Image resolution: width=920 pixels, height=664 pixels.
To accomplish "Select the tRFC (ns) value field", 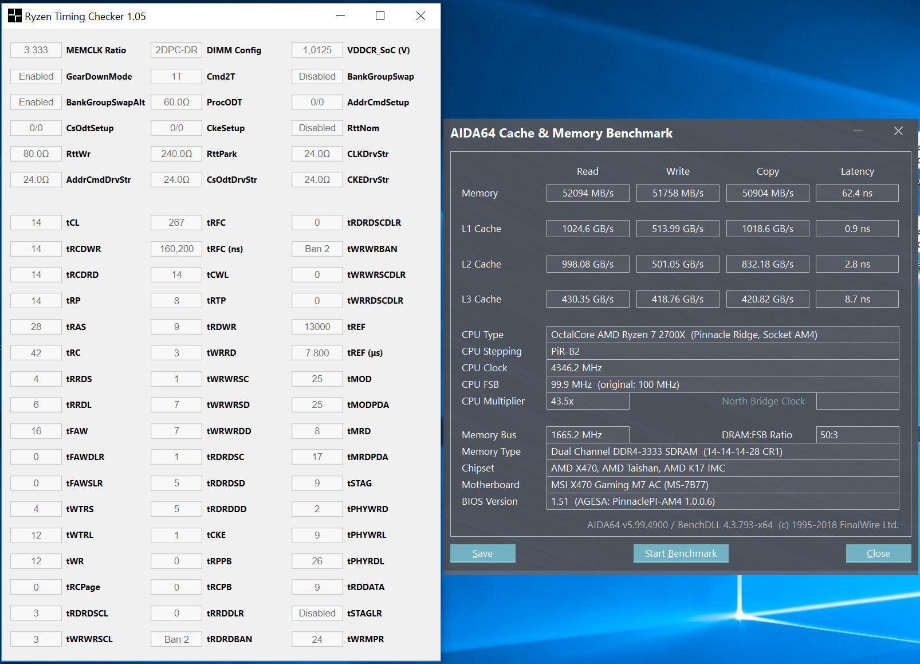I will click(x=176, y=249).
